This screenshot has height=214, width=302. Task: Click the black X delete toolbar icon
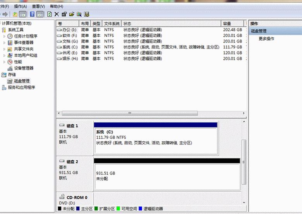point(57,14)
